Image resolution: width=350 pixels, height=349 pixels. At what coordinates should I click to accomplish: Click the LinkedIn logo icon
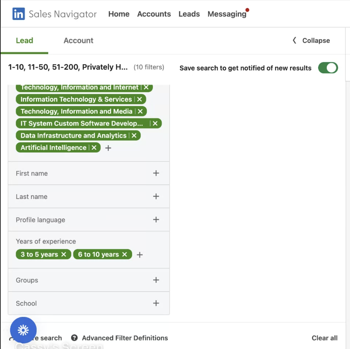[x=19, y=14]
